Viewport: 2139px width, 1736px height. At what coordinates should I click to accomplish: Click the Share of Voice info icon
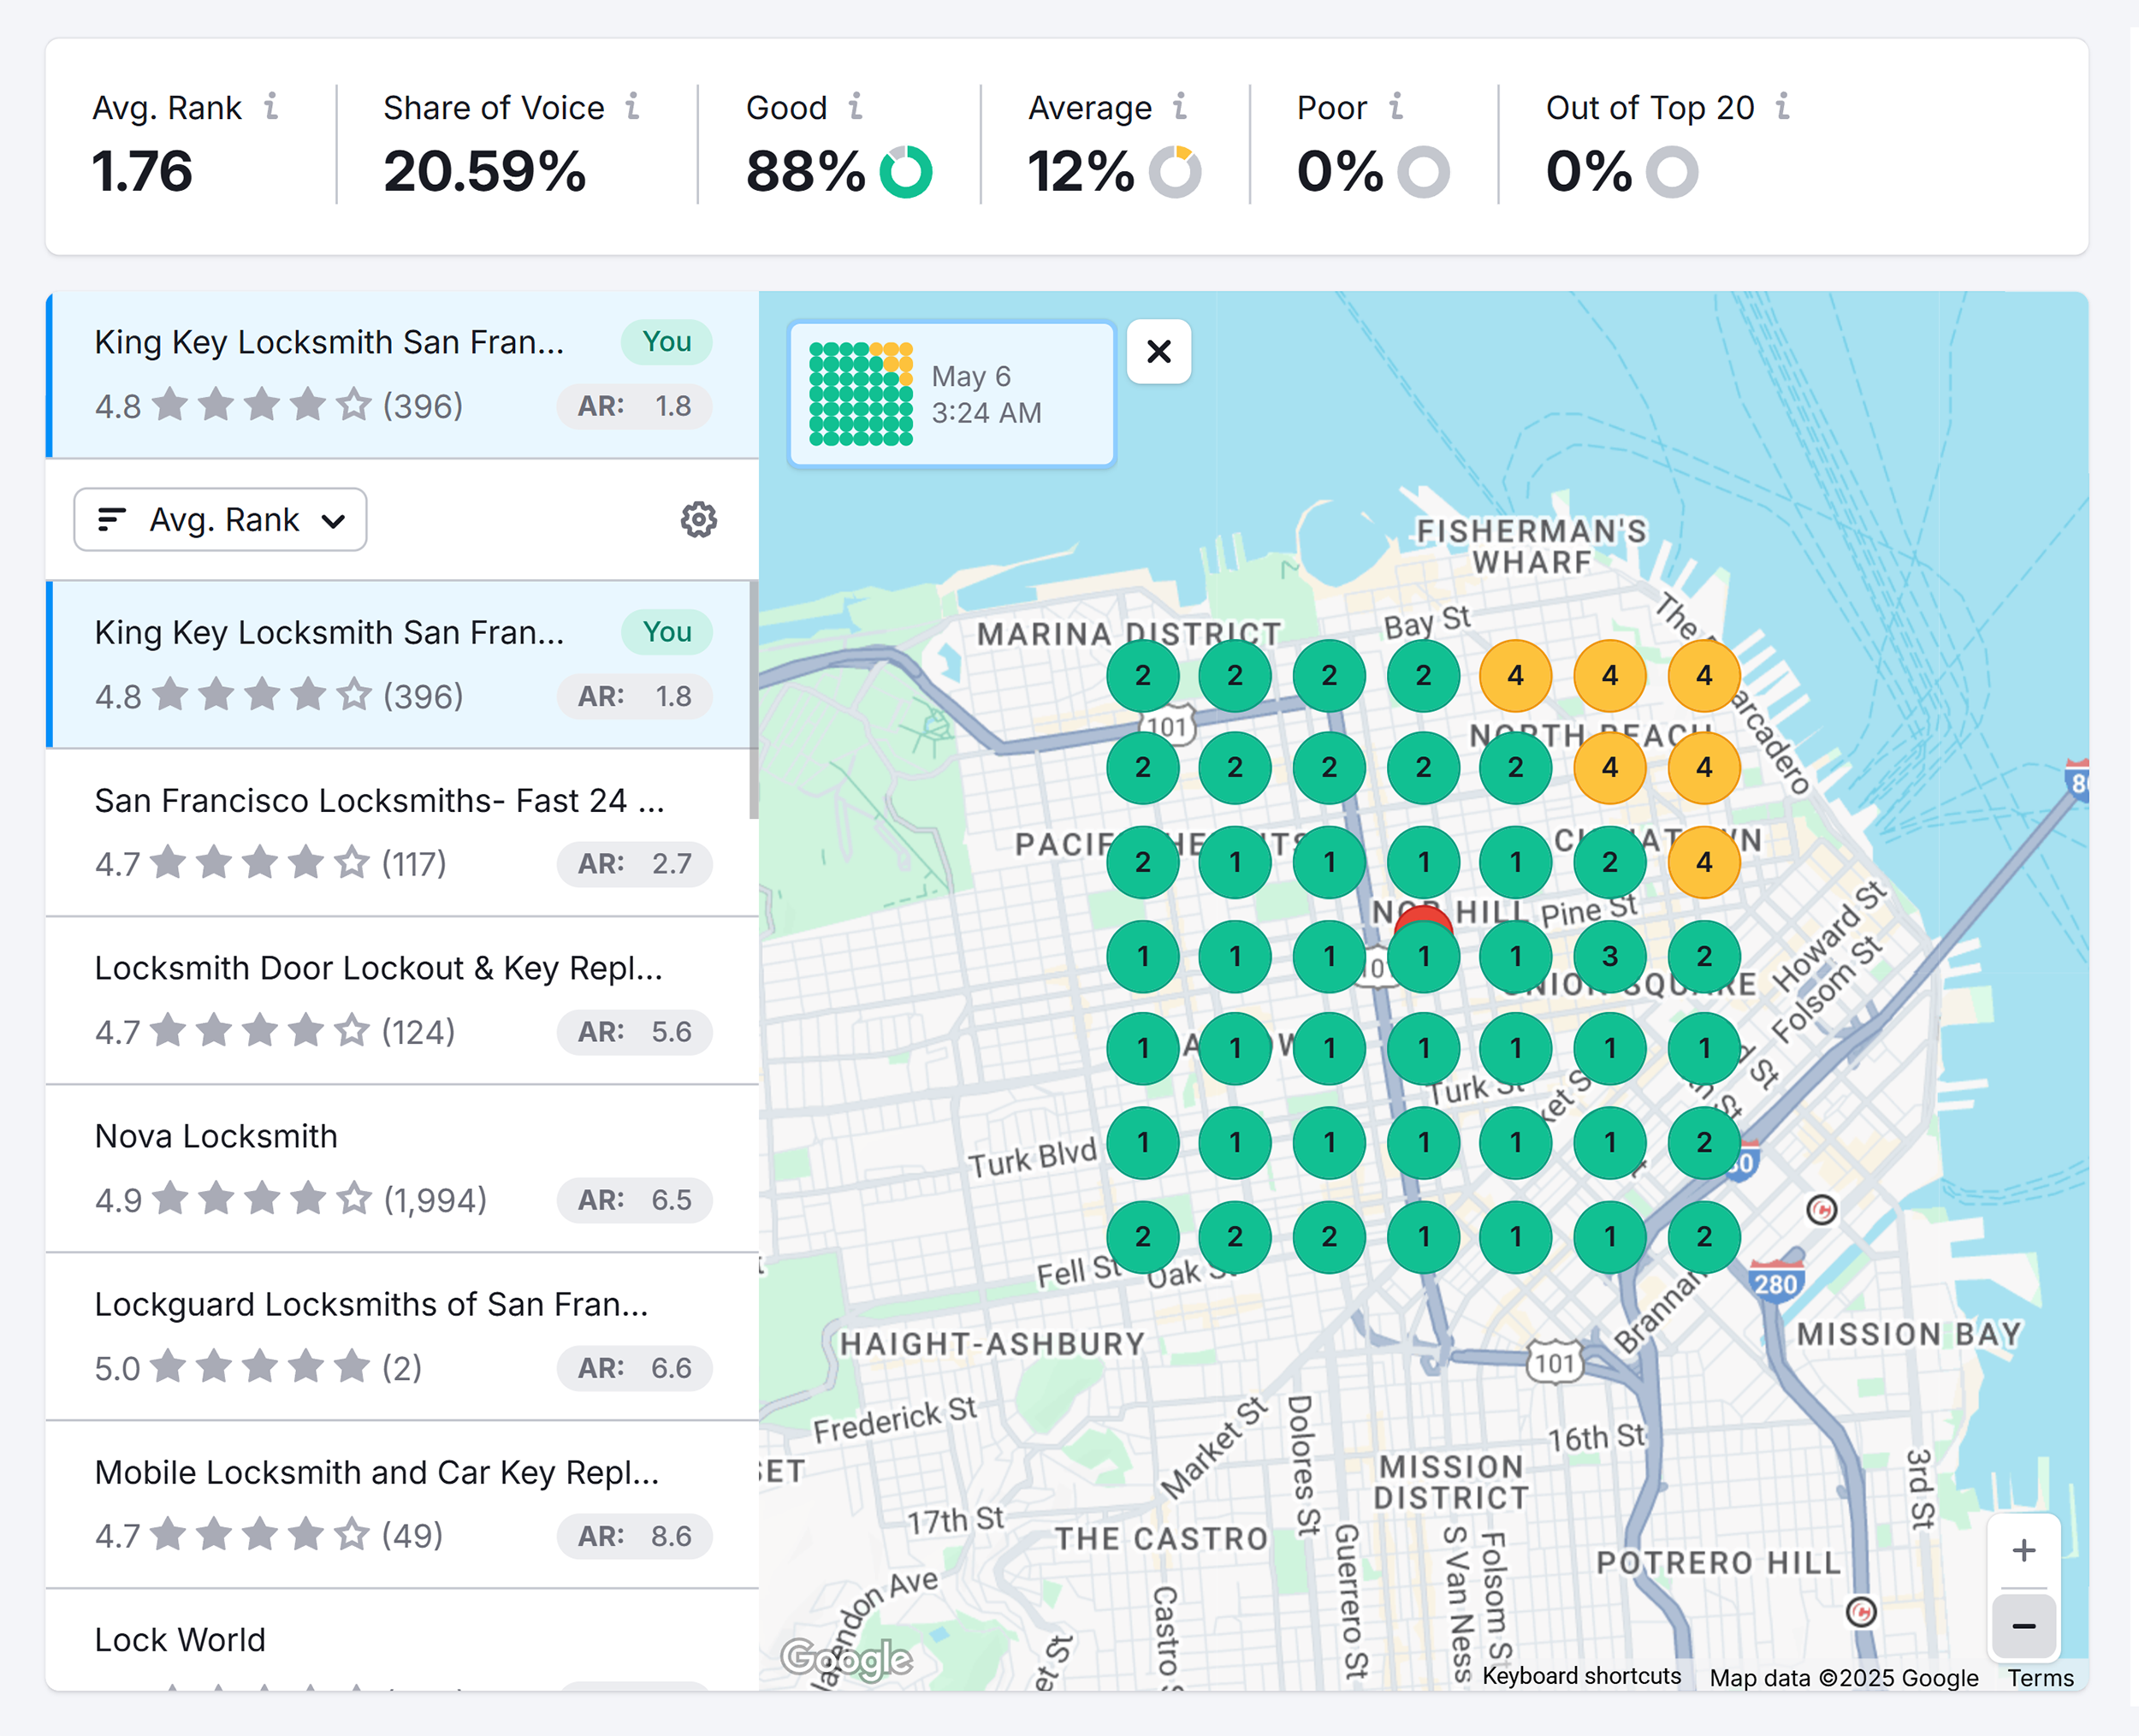click(x=632, y=107)
